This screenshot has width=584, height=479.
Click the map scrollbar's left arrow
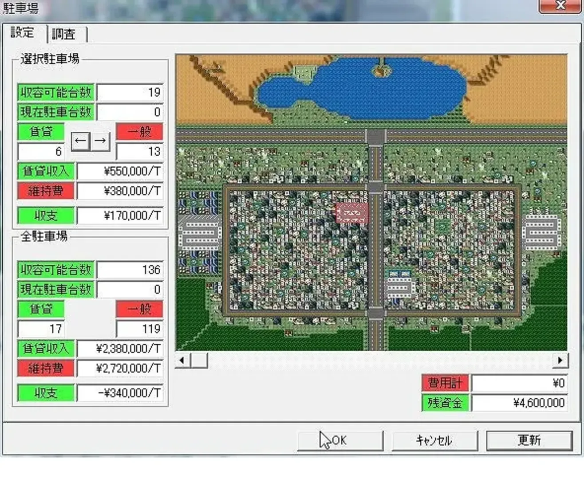[x=182, y=360]
